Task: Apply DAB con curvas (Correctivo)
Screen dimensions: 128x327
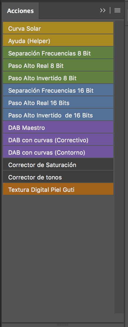Action: coord(58,140)
